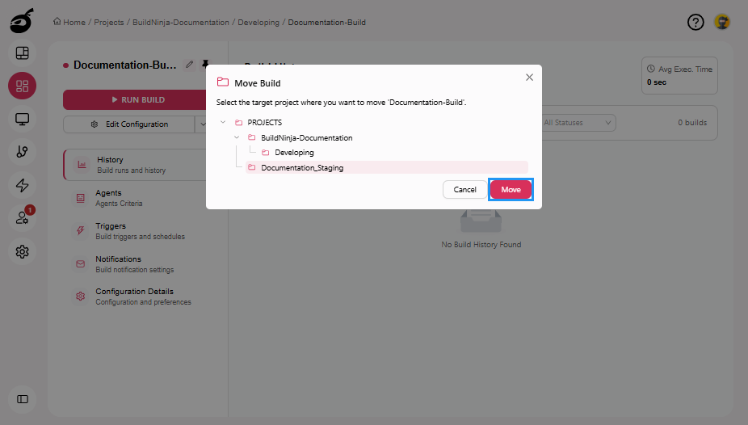
Task: Select Documentation_Staging as target project
Action: coord(302,168)
